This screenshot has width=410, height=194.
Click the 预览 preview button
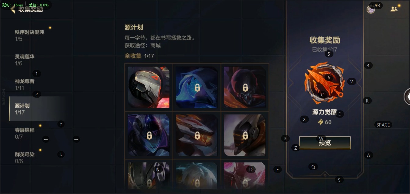point(325,143)
